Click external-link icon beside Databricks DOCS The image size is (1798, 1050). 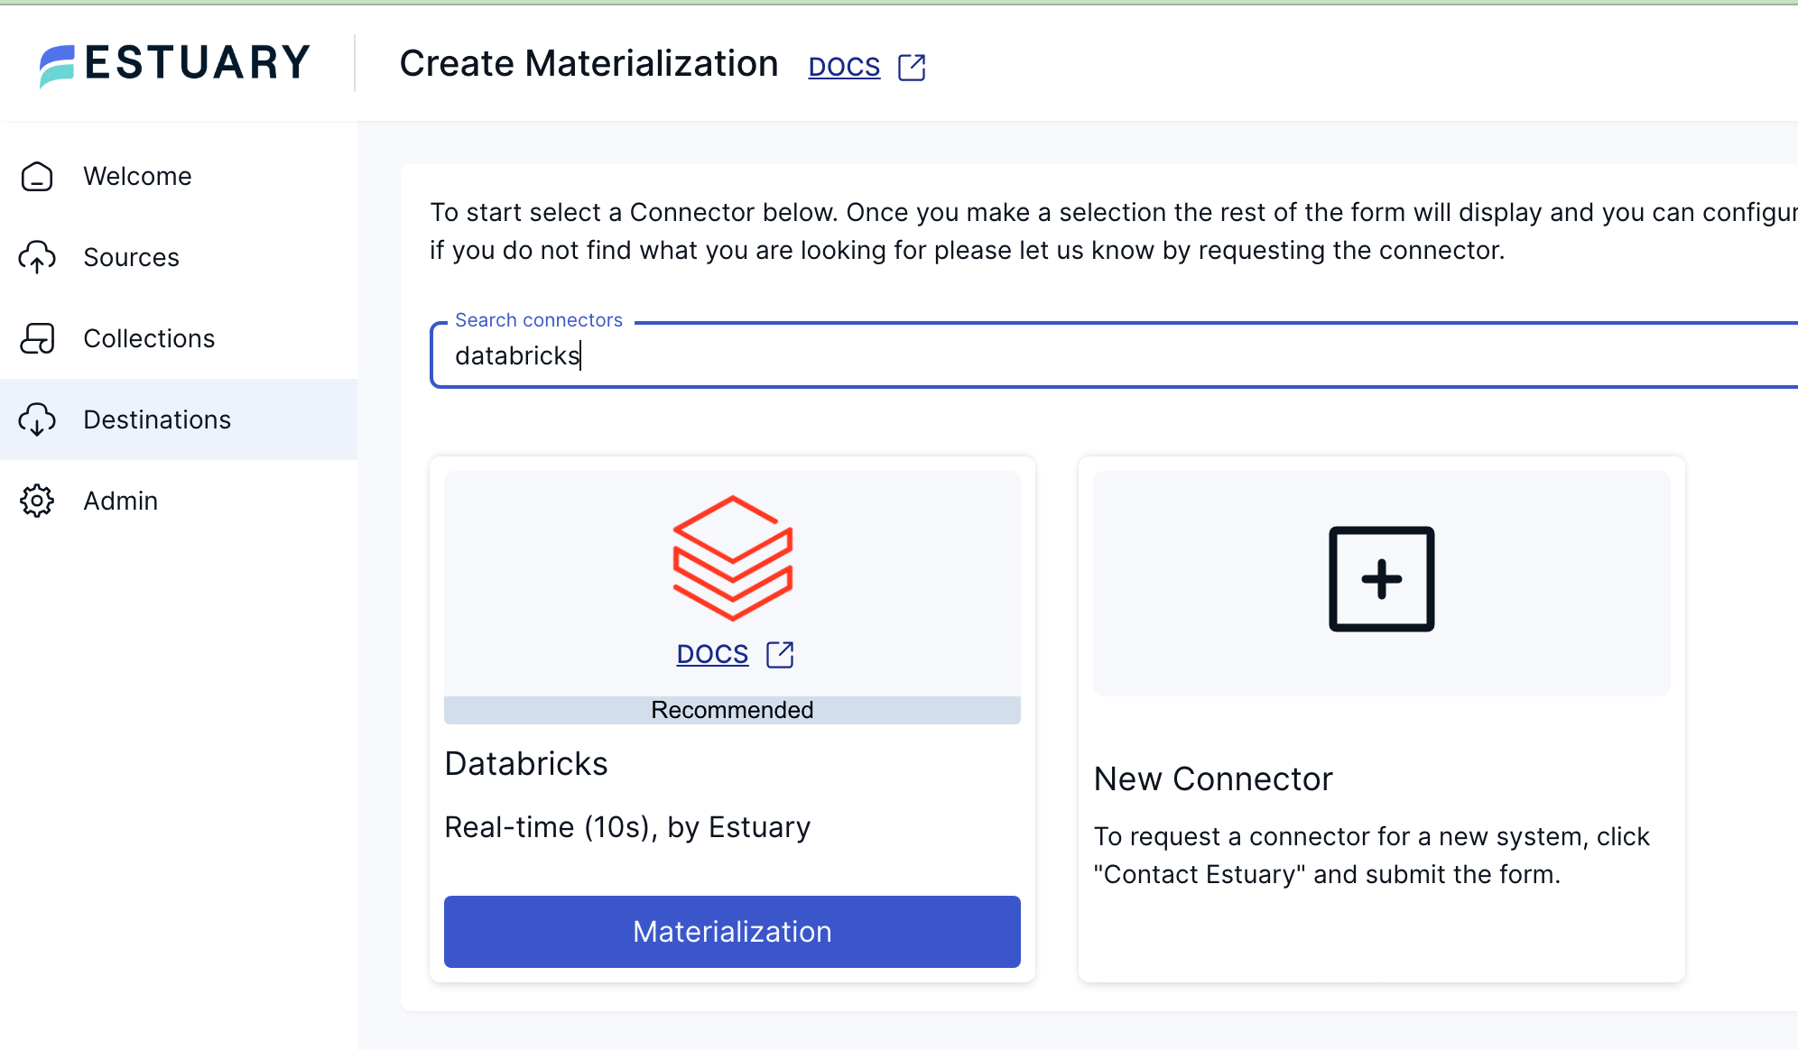coord(780,655)
